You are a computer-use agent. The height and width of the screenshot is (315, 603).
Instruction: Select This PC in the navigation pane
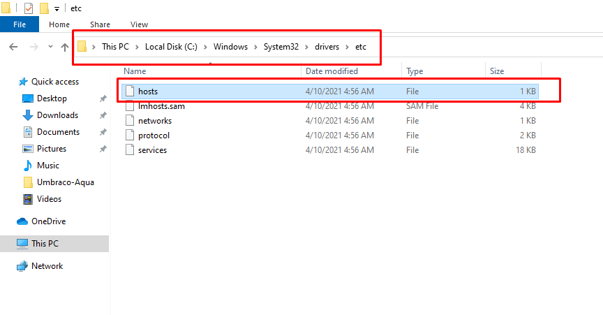pyautogui.click(x=45, y=244)
